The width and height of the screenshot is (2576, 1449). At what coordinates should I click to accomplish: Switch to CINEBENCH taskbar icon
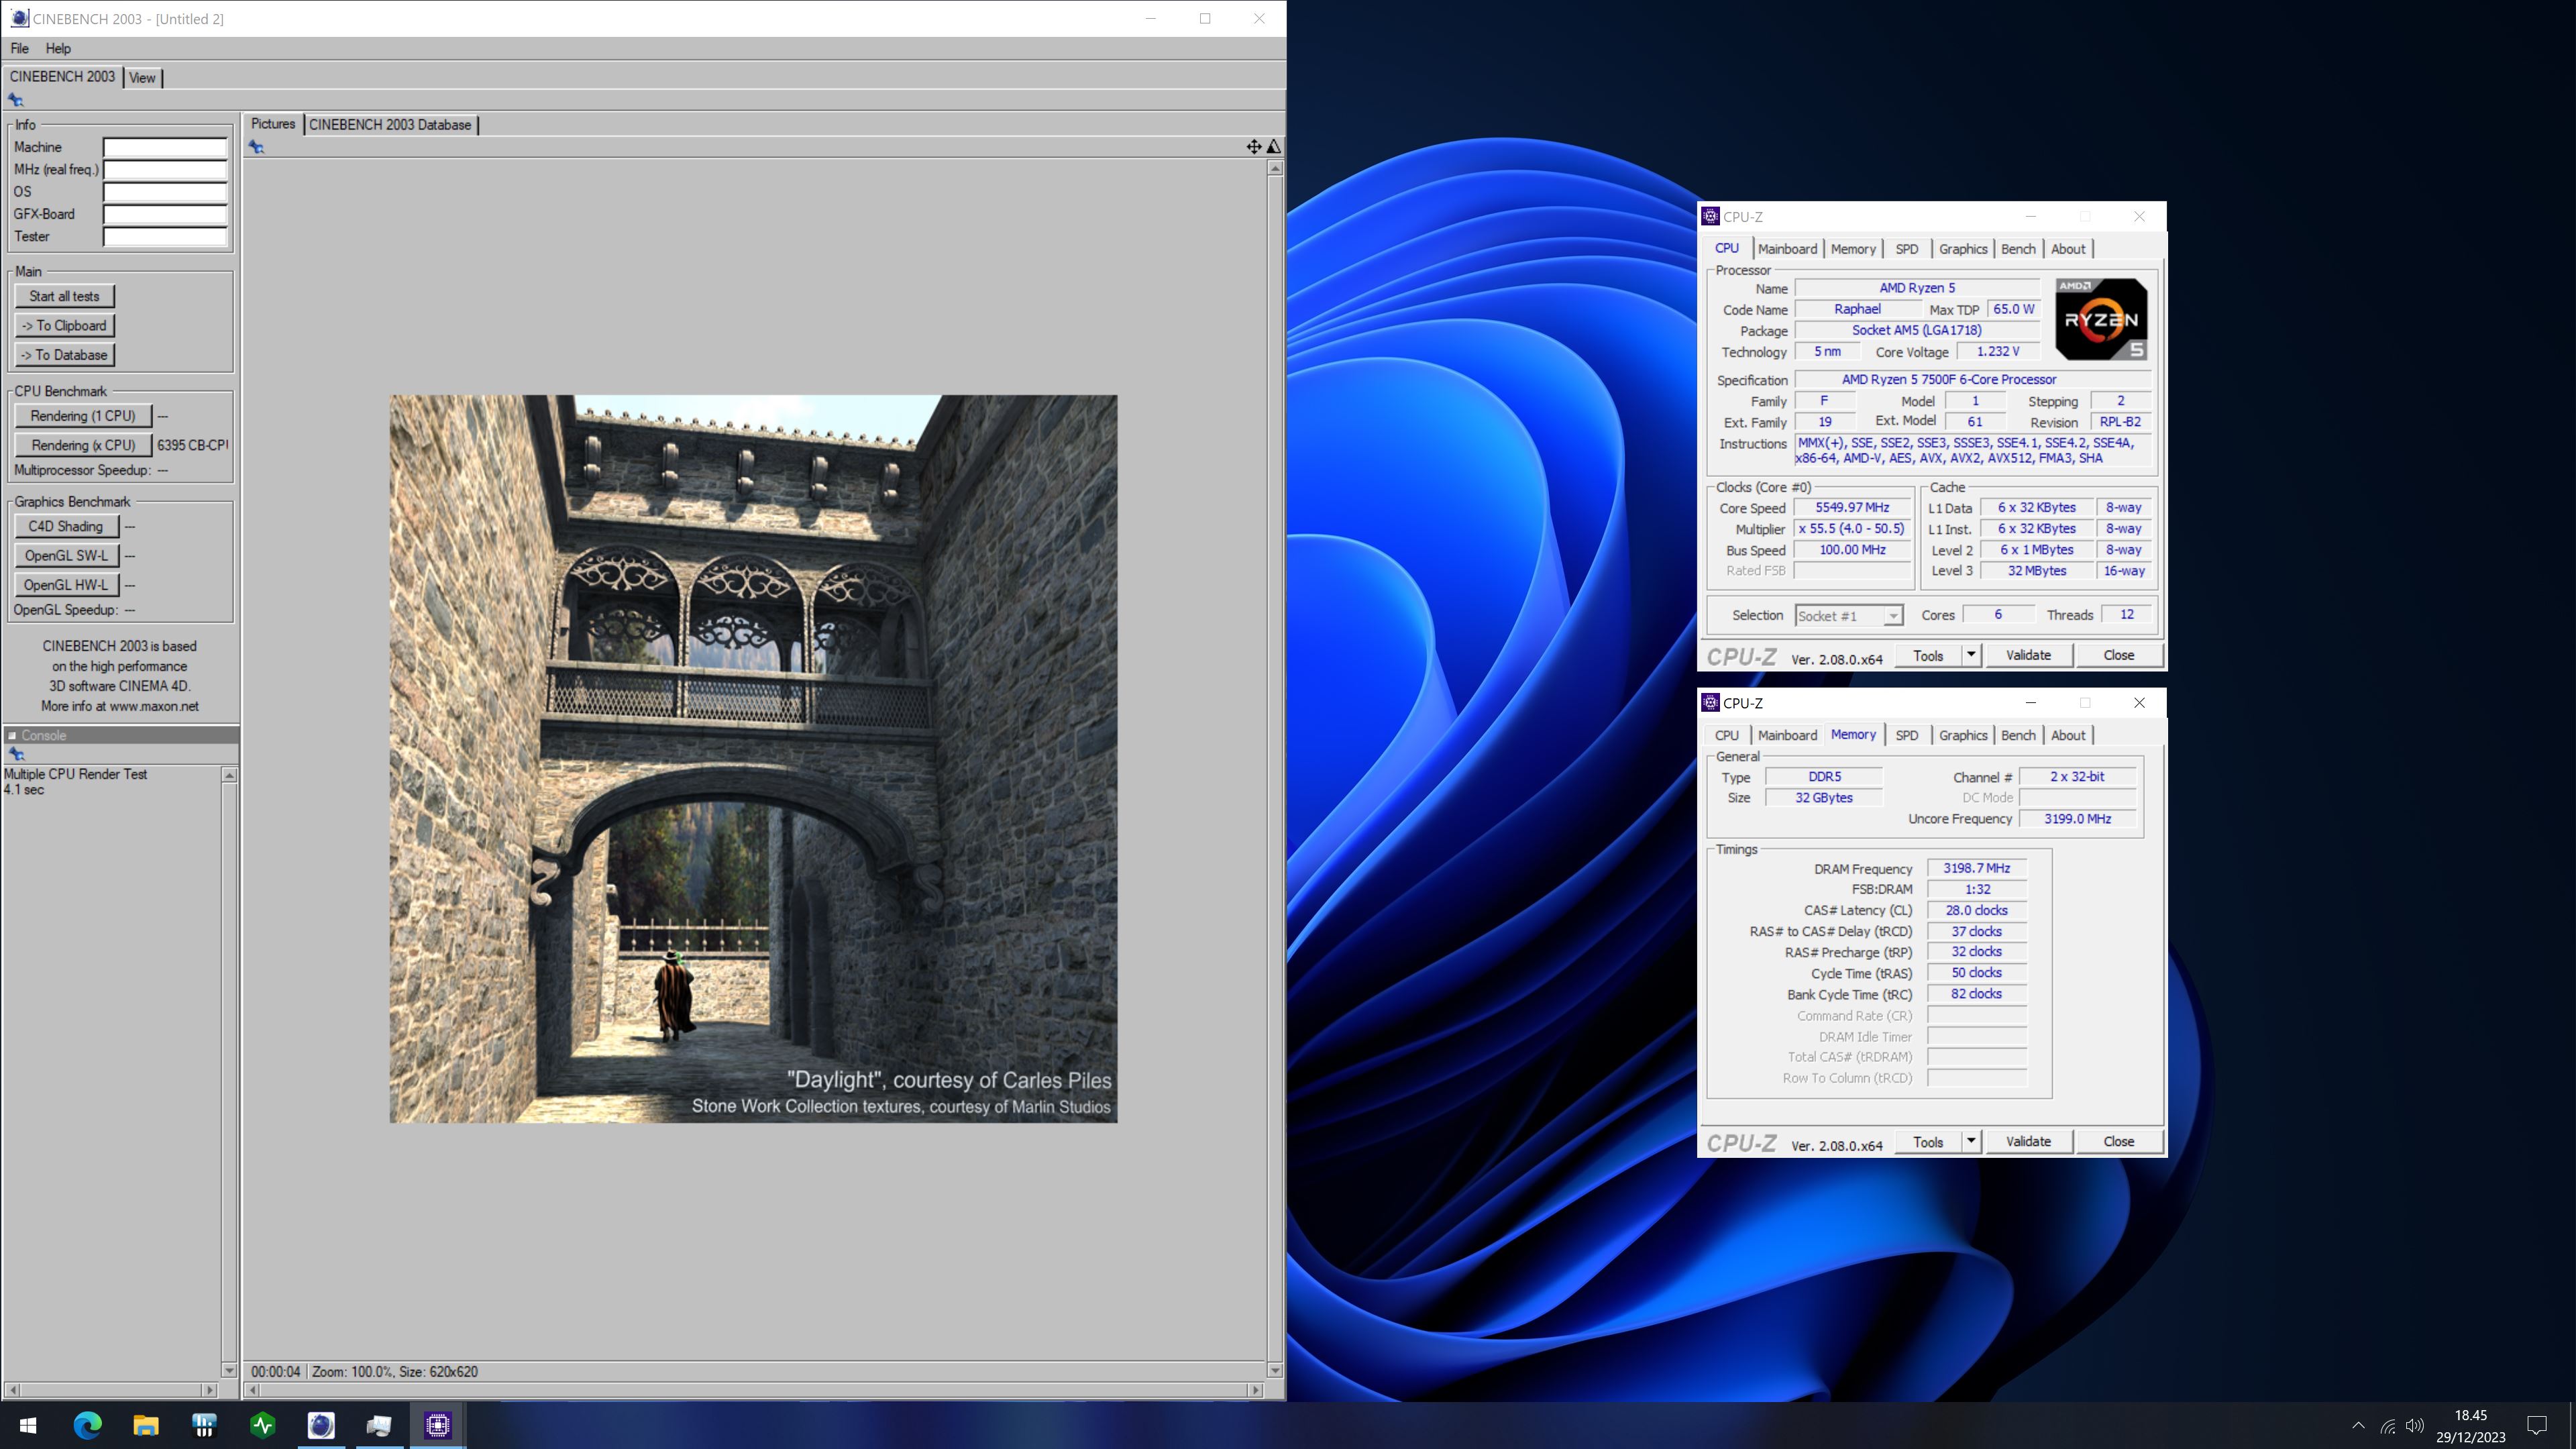(x=321, y=1425)
